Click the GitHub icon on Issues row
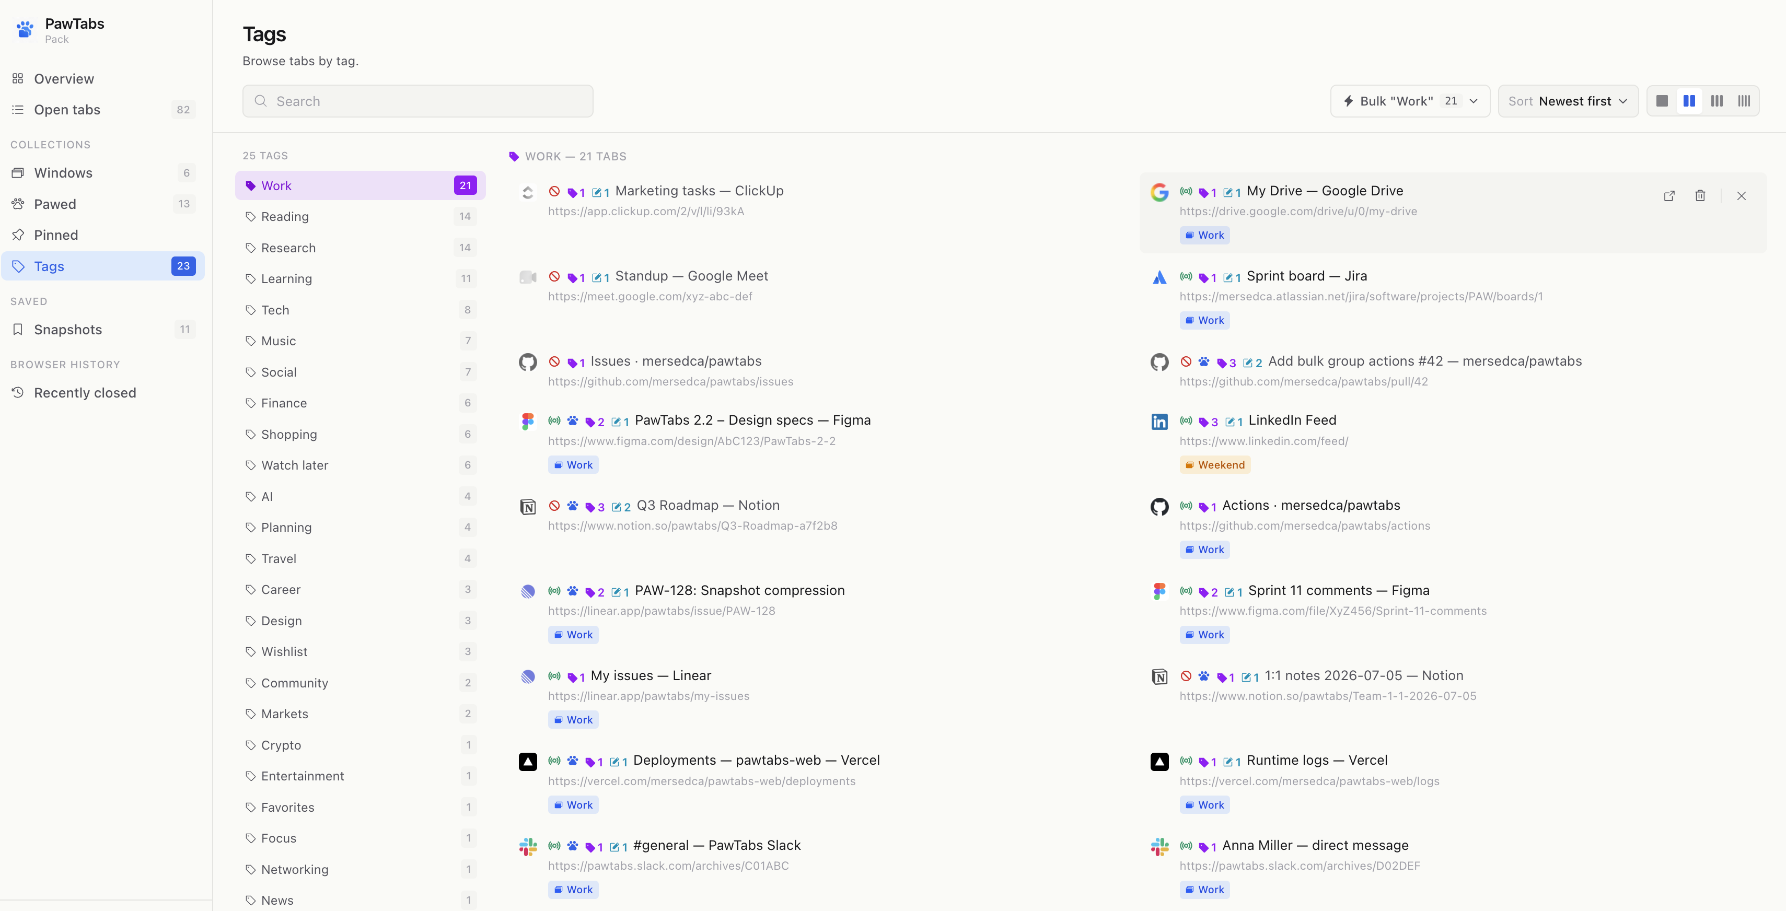 click(x=528, y=363)
